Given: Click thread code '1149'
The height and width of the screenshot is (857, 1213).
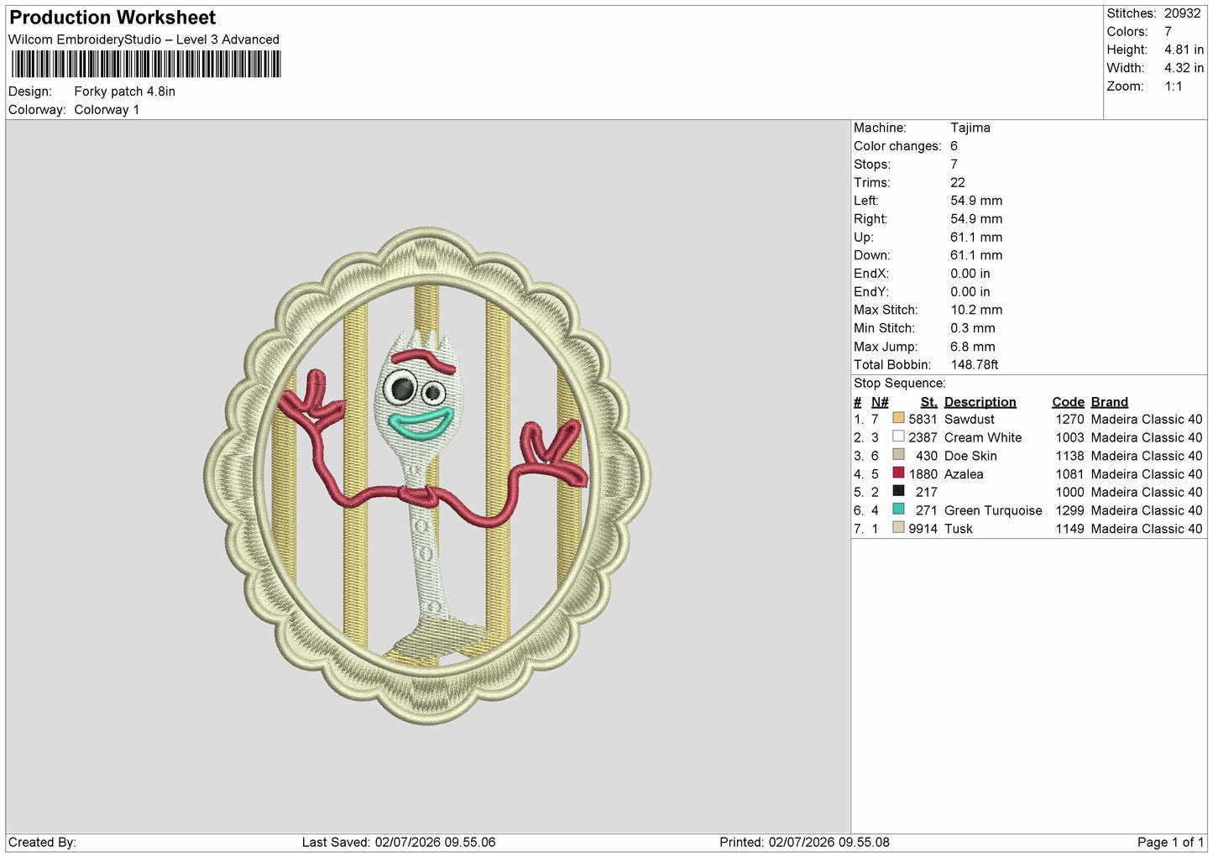Looking at the screenshot, I should pos(1069,529).
